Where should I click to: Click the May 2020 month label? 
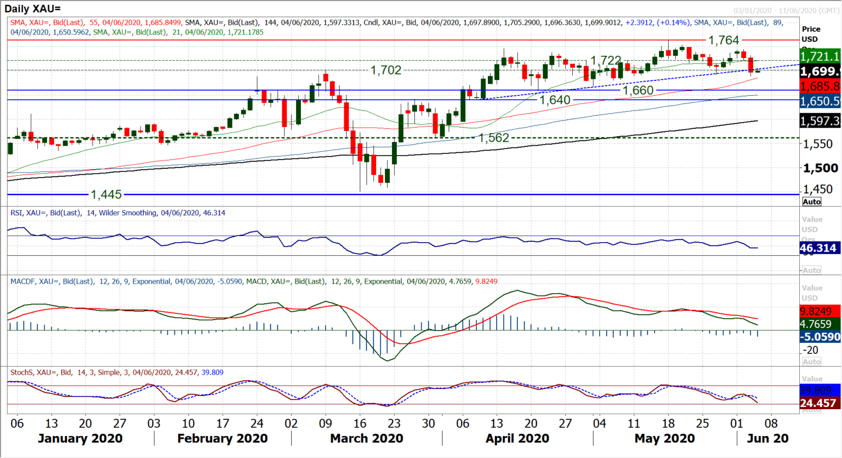point(665,439)
